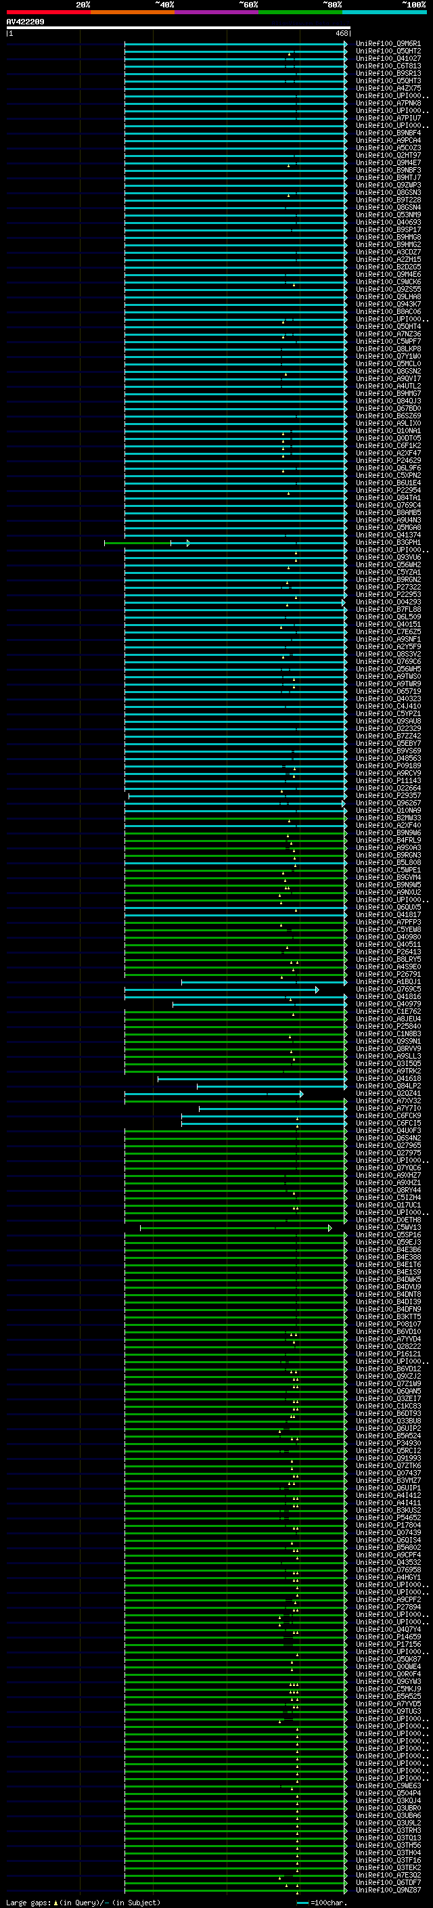Click the short cyan bar for Q769C5

click(221, 990)
